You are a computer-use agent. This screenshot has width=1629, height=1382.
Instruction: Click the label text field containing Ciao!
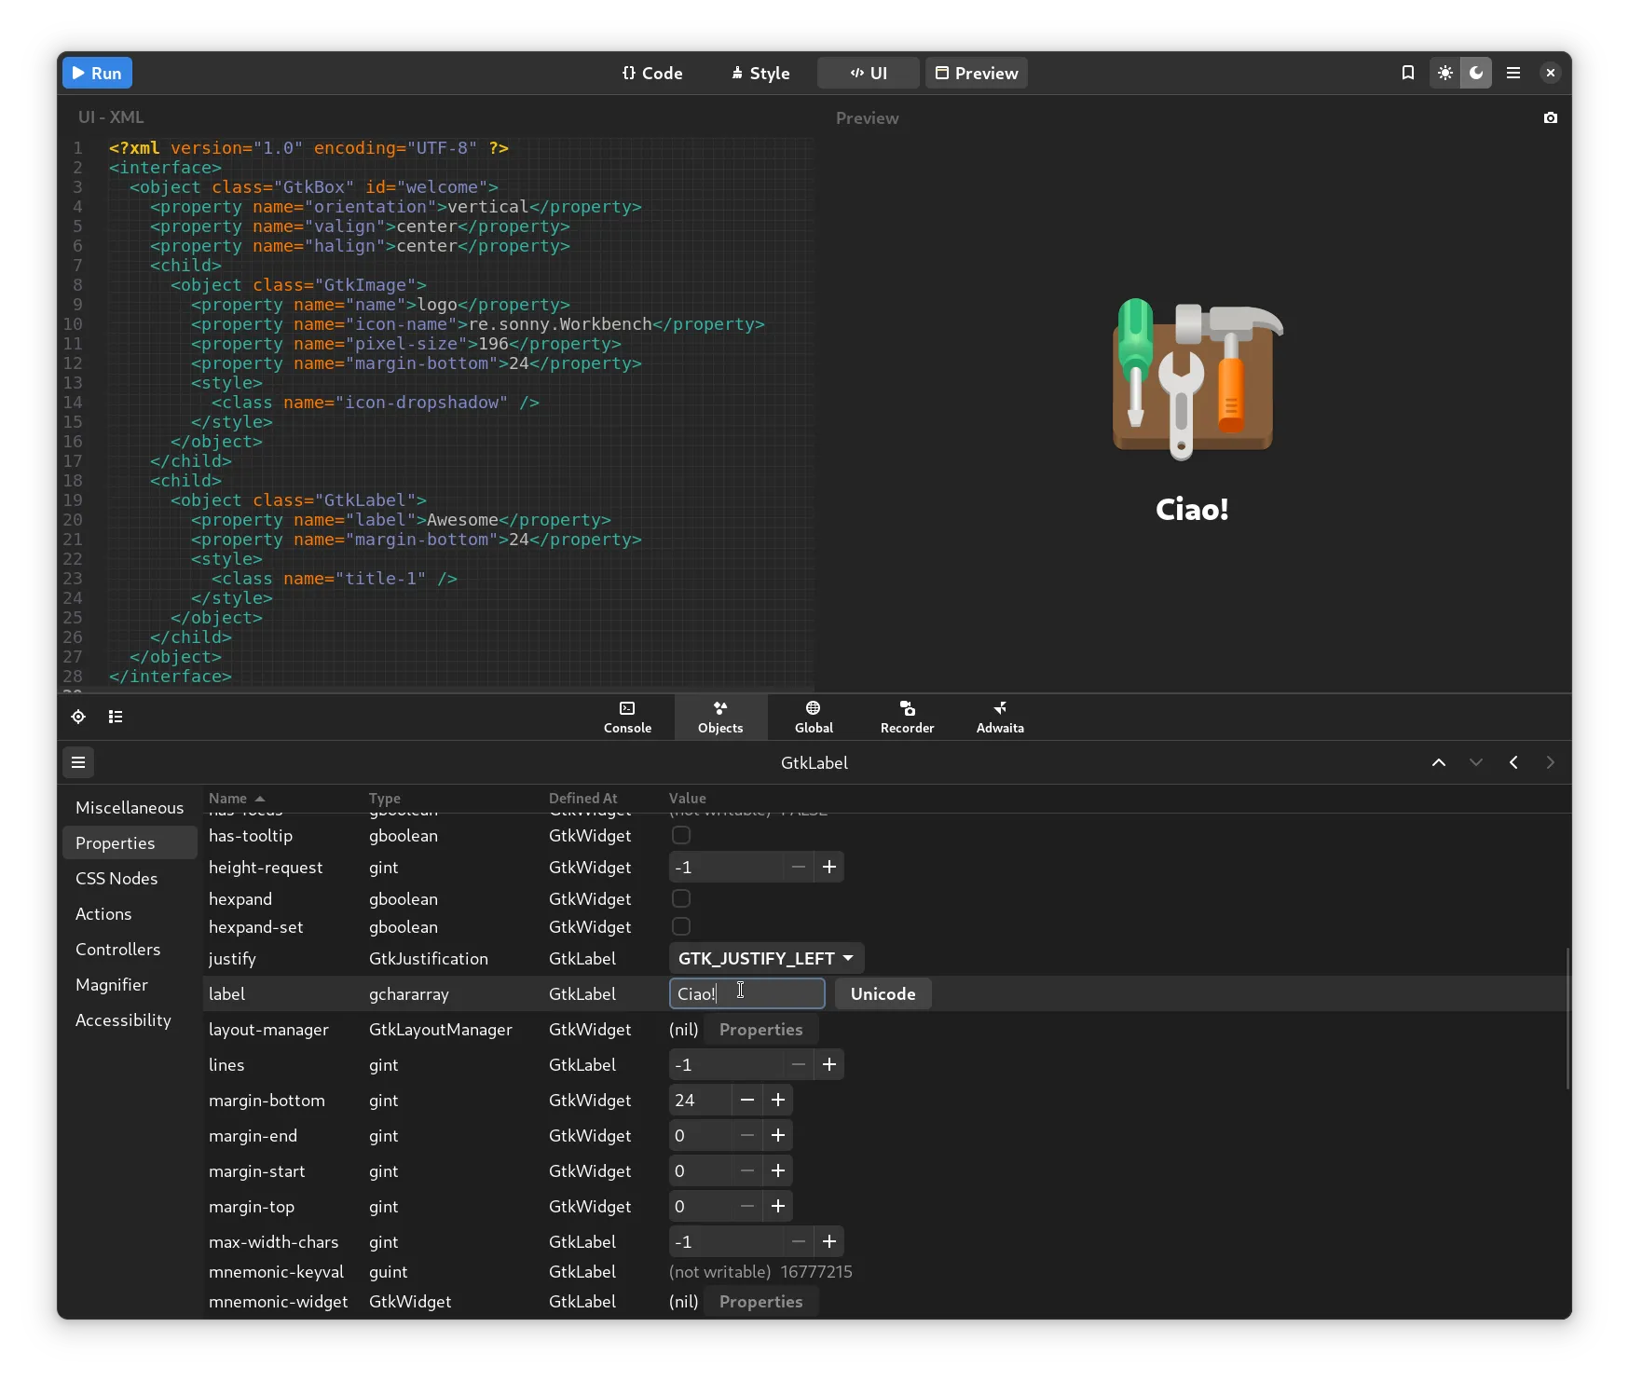pos(746,994)
